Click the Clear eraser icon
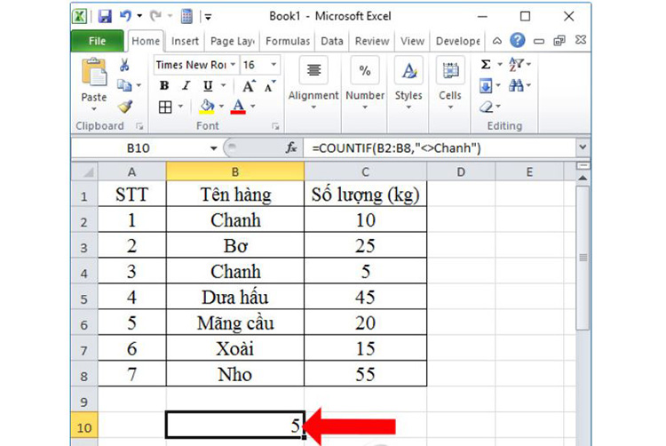 tap(487, 107)
